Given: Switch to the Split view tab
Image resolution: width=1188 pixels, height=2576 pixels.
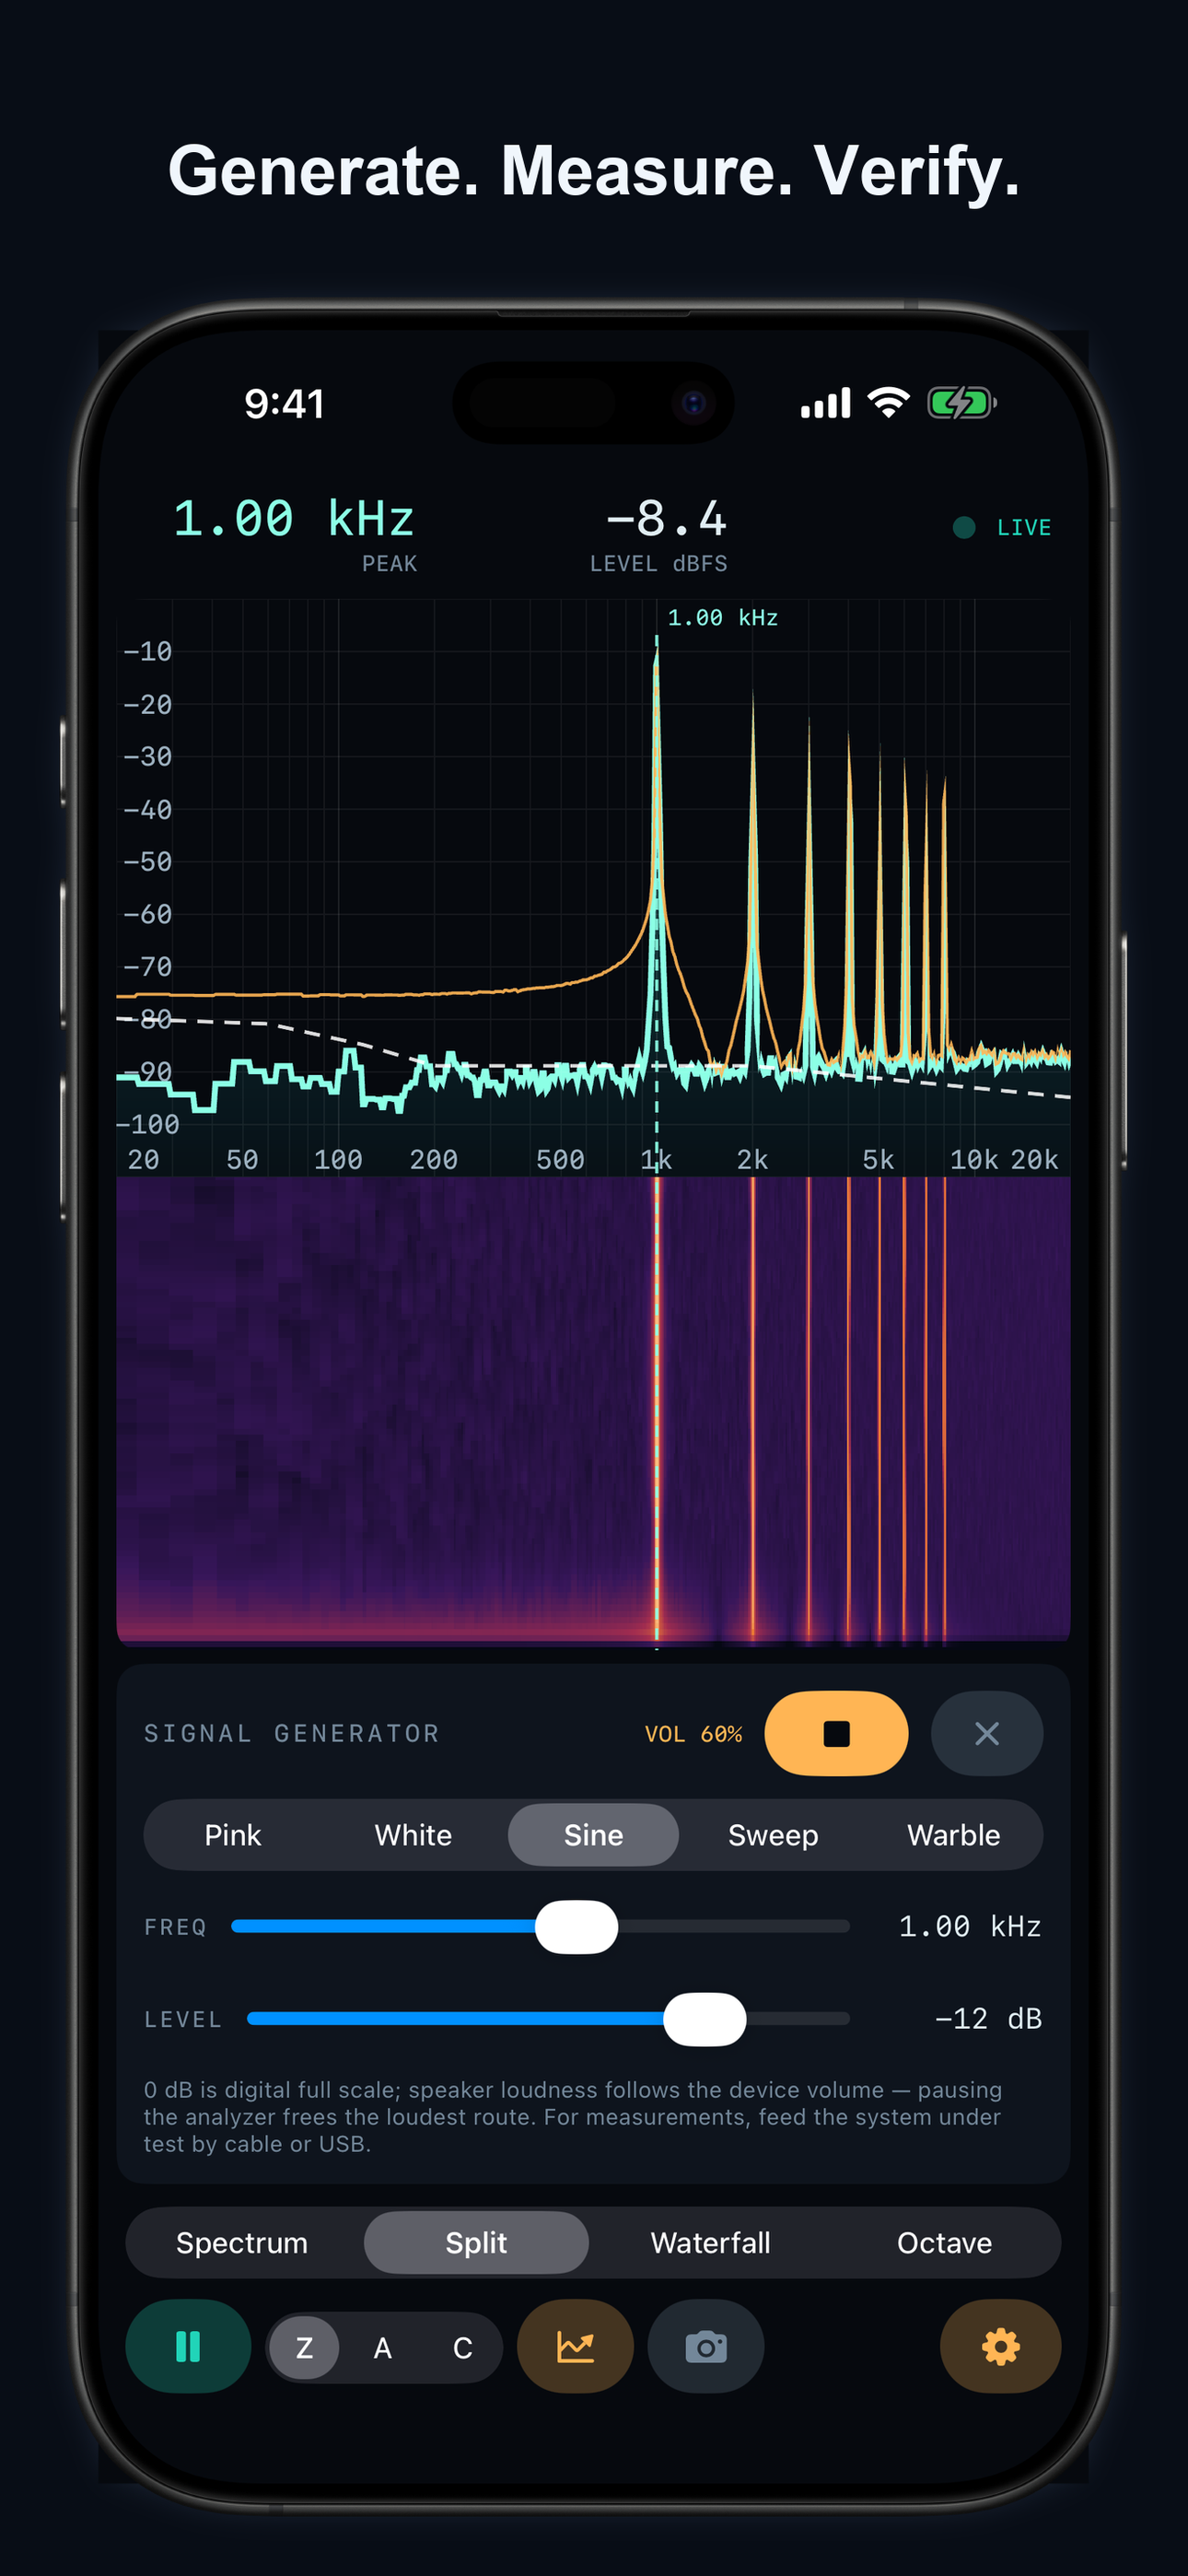Looking at the screenshot, I should pyautogui.click(x=476, y=2243).
